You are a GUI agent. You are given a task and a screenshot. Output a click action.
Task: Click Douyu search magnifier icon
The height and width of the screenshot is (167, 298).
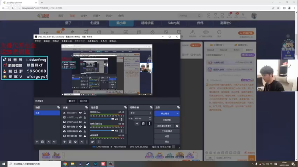(199, 16)
